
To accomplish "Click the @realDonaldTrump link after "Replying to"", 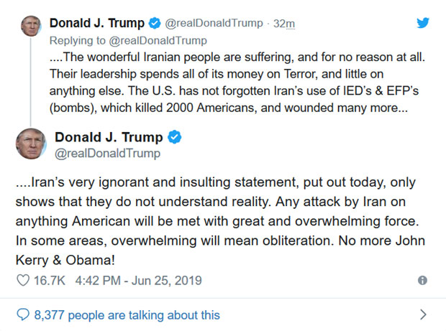I will click(x=161, y=39).
